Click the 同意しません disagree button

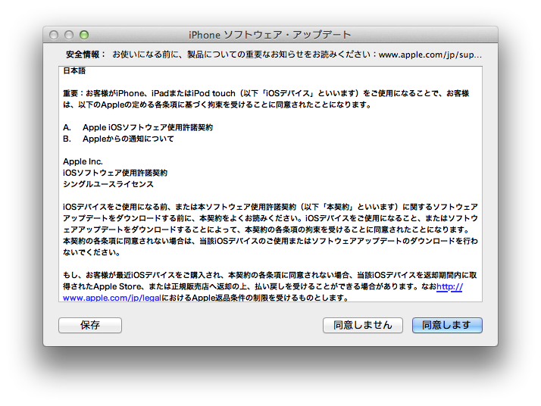click(362, 325)
